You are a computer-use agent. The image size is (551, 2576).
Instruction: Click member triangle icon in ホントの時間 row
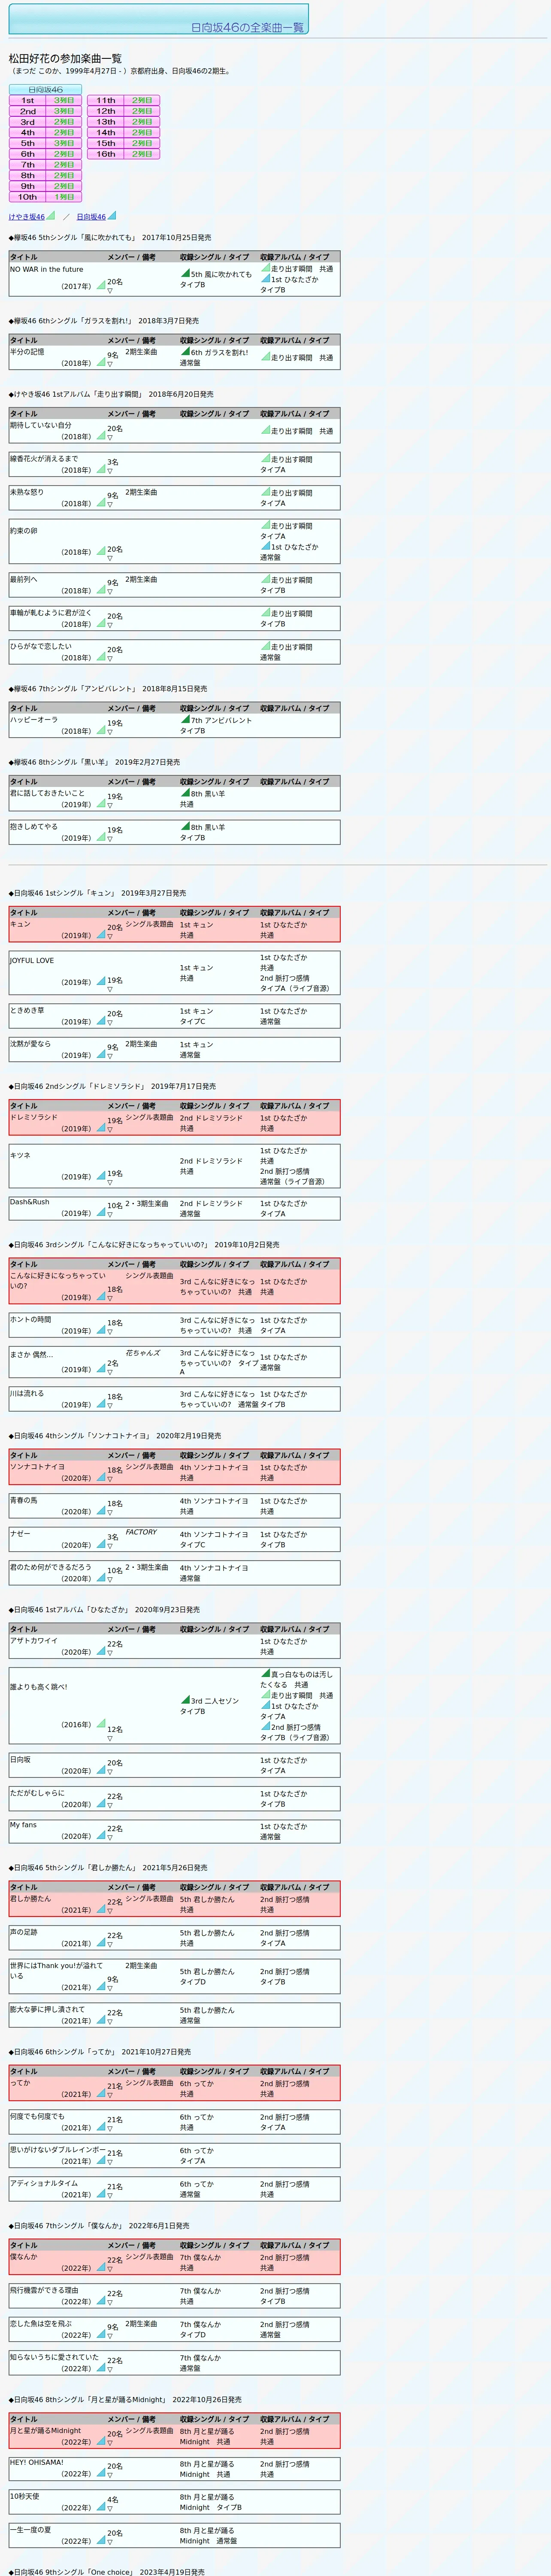point(101,1330)
